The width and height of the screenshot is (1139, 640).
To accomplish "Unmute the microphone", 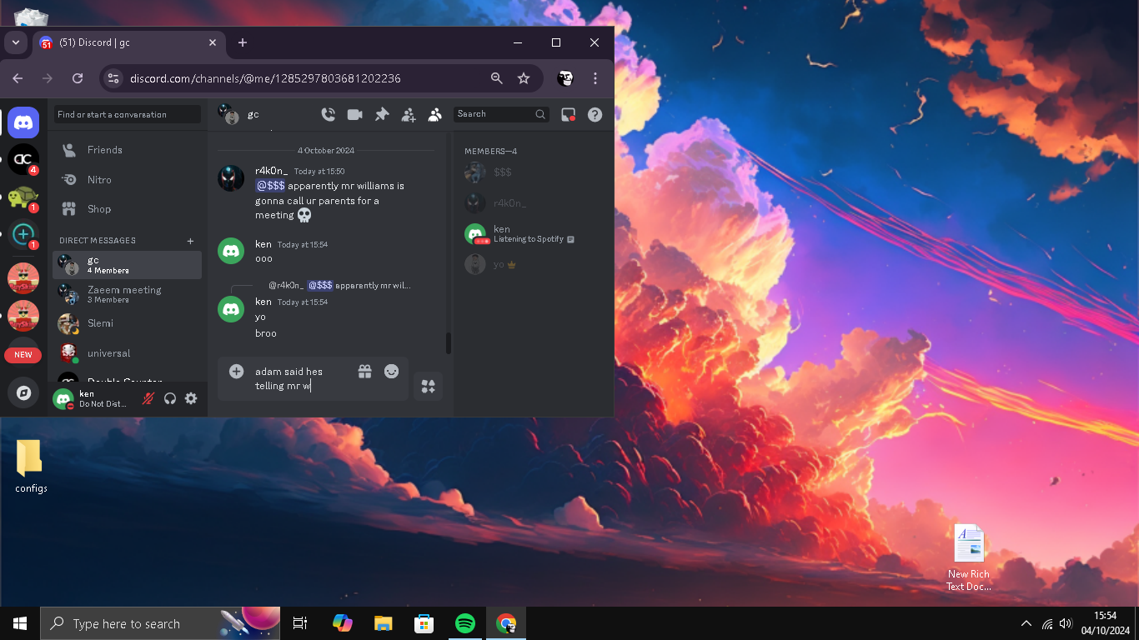I will [x=148, y=398].
